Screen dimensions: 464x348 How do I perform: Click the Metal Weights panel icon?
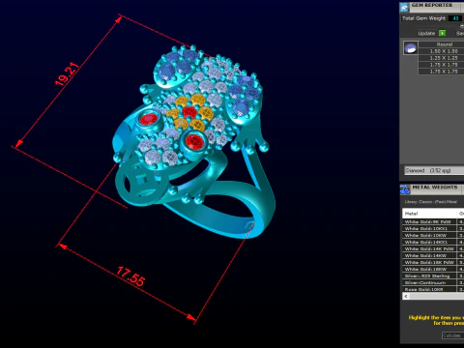pos(405,189)
